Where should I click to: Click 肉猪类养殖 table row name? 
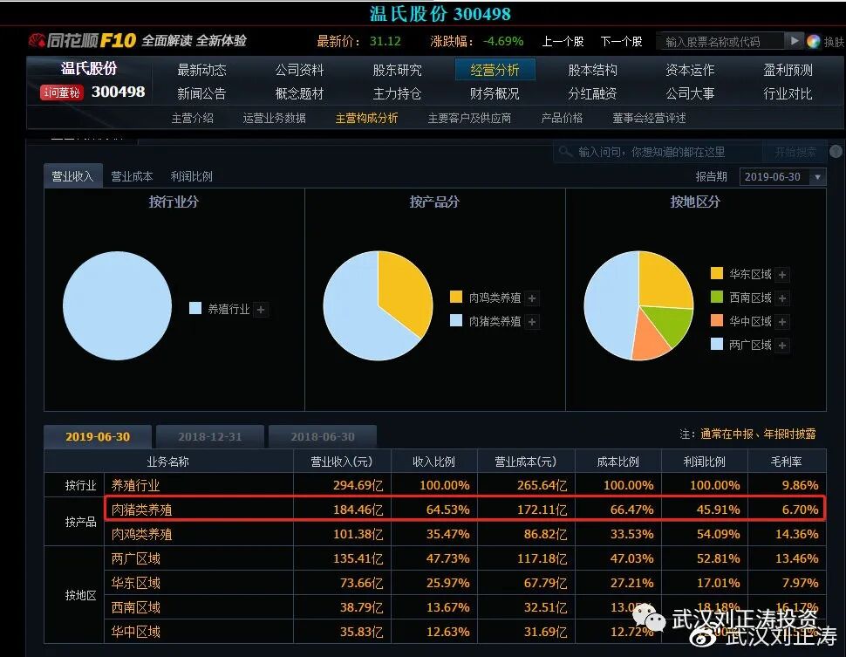[141, 510]
